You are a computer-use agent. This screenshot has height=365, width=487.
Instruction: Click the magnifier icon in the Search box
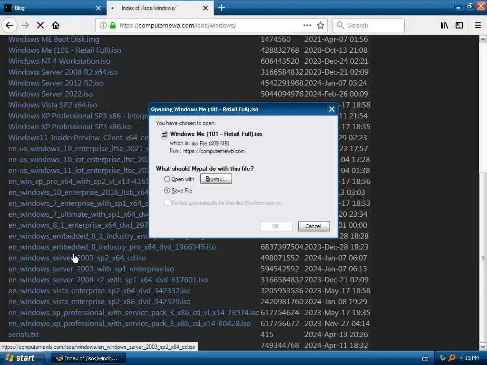click(341, 25)
